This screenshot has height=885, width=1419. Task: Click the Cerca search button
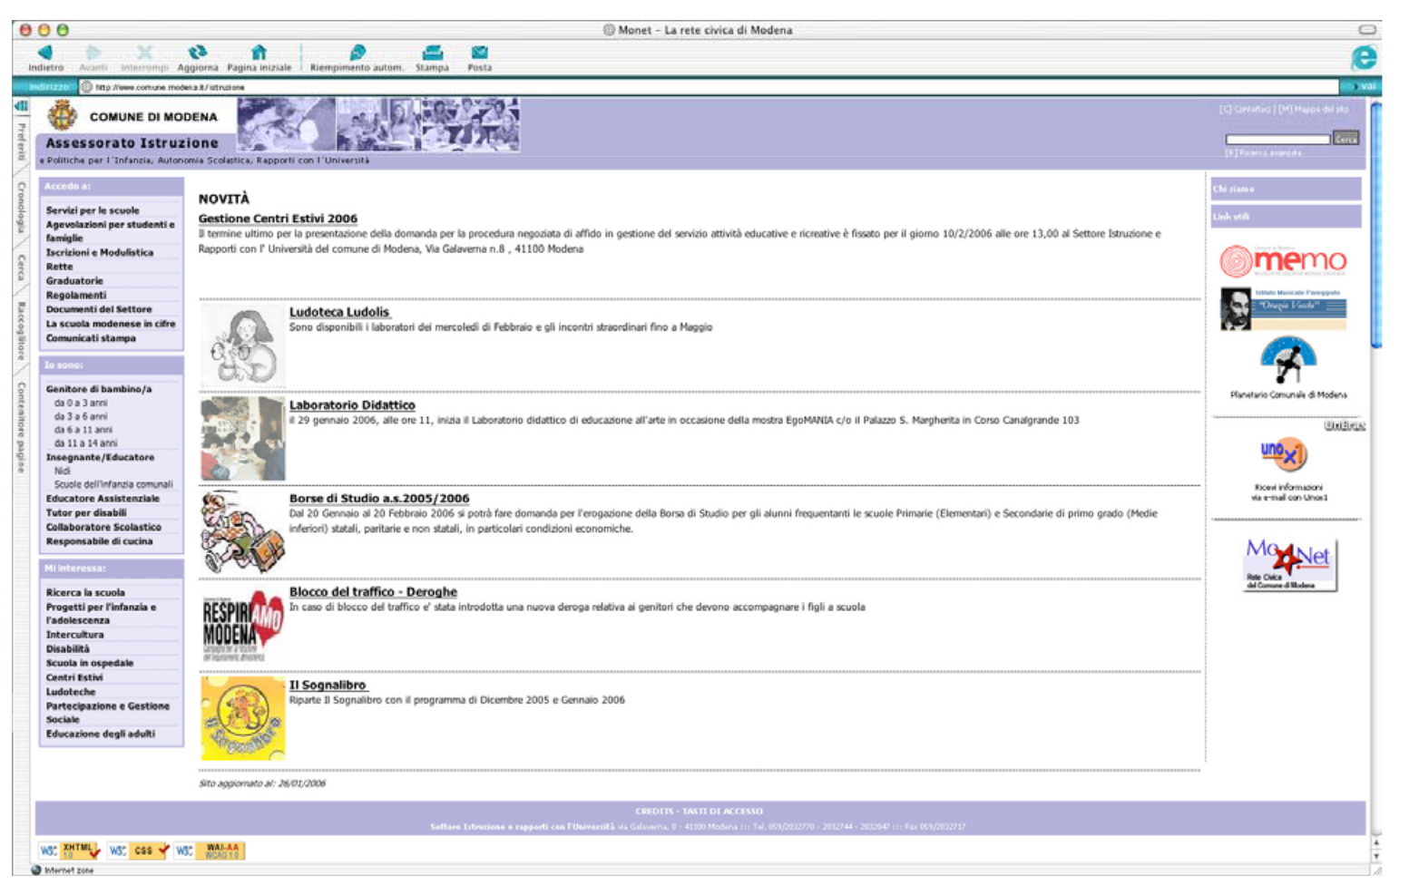coord(1346,139)
